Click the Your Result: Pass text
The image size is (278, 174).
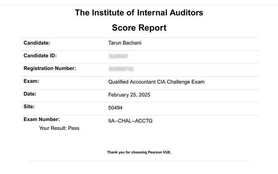(x=59, y=128)
